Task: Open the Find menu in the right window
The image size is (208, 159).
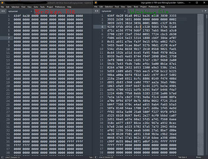Action: coord(117,7)
